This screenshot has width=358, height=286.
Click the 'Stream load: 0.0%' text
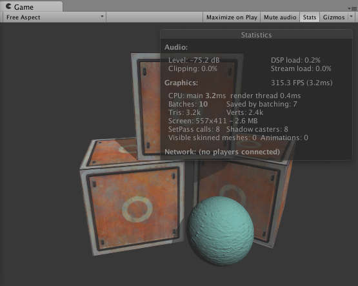coord(301,68)
